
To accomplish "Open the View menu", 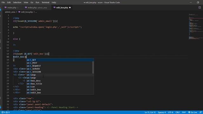I will click(26, 3).
